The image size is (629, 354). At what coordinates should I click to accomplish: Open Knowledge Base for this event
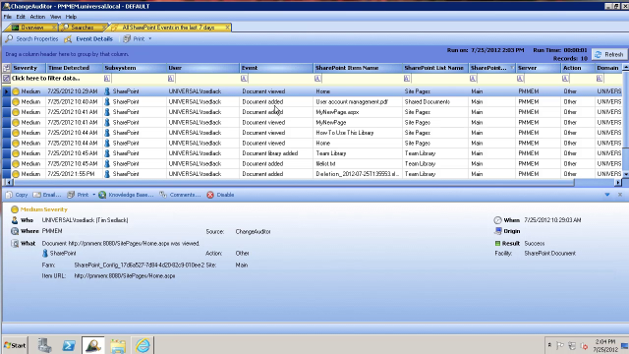[x=126, y=195]
